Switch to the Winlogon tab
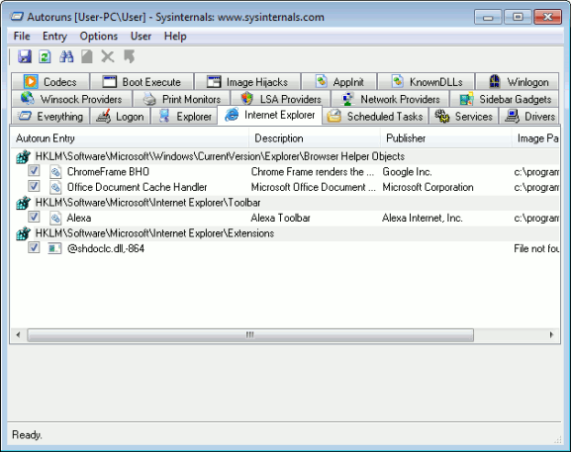This screenshot has height=452, width=571. (518, 81)
